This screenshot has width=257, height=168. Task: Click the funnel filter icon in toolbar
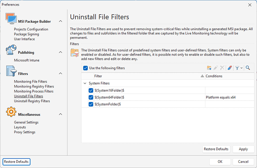click(237, 68)
